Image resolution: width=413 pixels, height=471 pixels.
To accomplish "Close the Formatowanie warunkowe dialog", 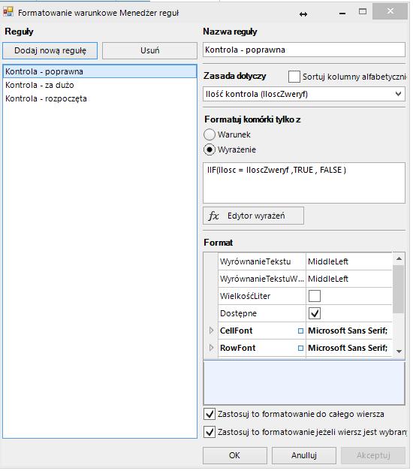I will (390, 11).
